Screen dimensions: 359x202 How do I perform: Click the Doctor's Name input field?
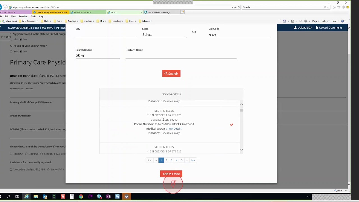[181, 56]
